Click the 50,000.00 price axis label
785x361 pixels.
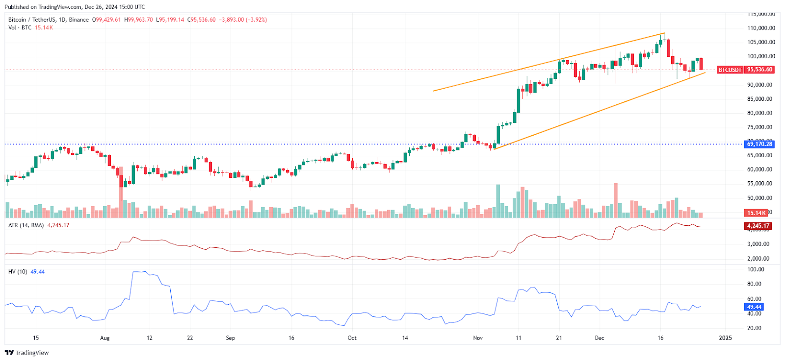760,198
